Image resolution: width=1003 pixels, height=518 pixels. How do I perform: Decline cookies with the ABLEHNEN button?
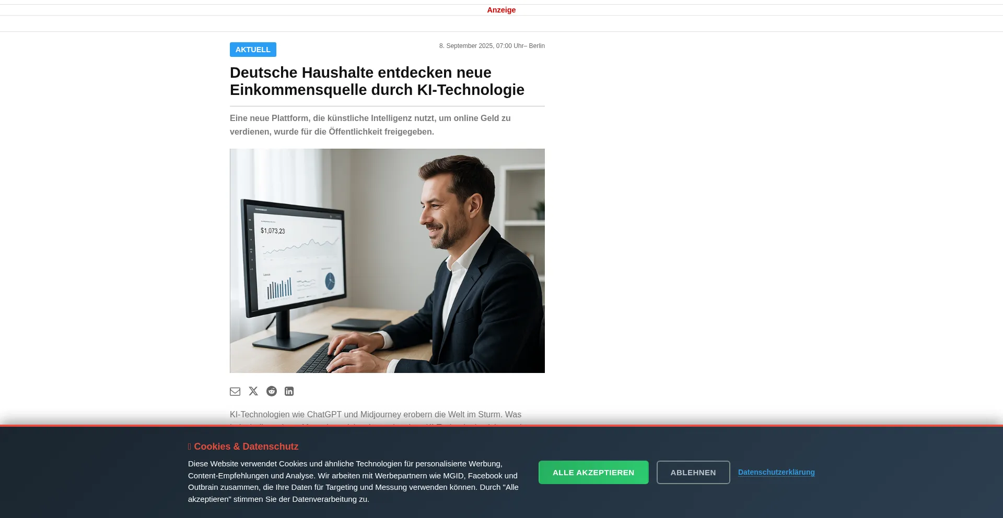693,472
